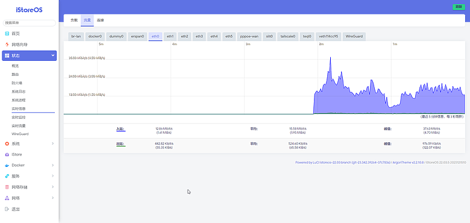Open iStore via its bag icon
The image size is (470, 223).
coord(7,154)
